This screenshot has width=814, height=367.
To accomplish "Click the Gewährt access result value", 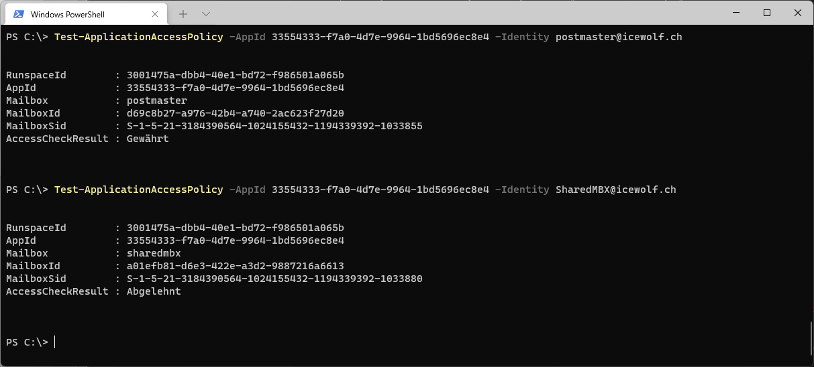I will coord(148,139).
